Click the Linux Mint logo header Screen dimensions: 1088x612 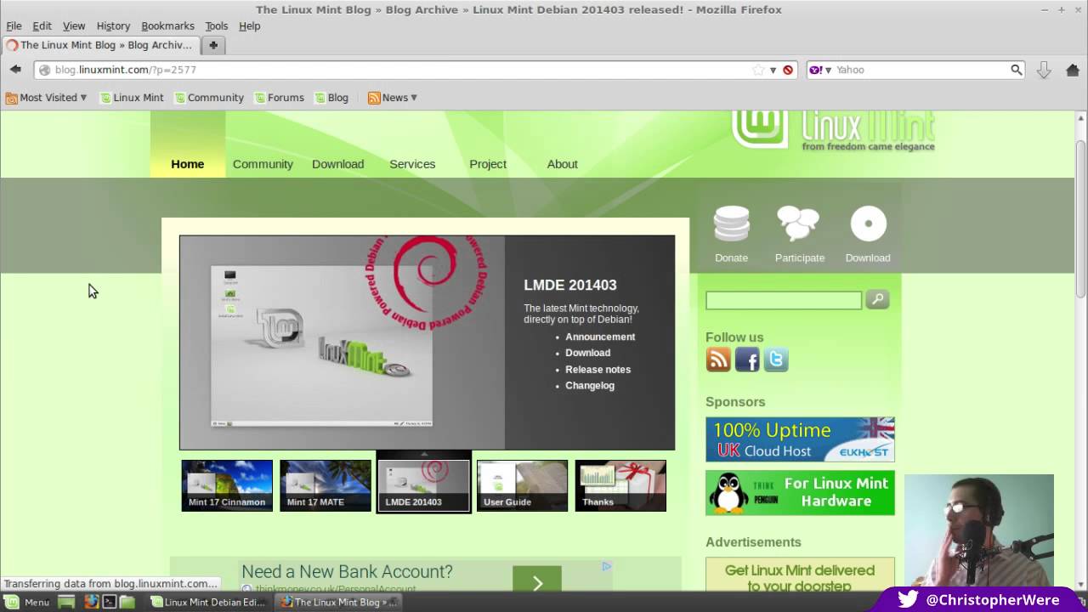coord(833,130)
